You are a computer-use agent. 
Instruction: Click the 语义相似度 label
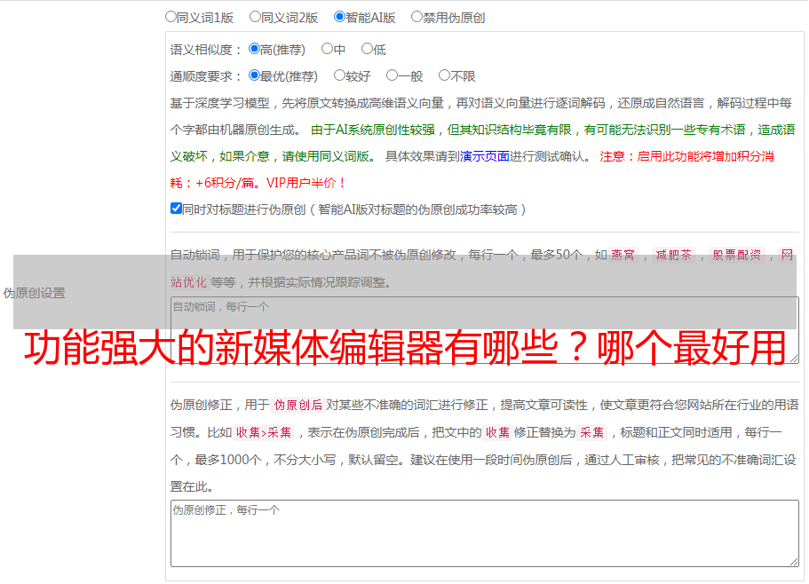click(206, 50)
